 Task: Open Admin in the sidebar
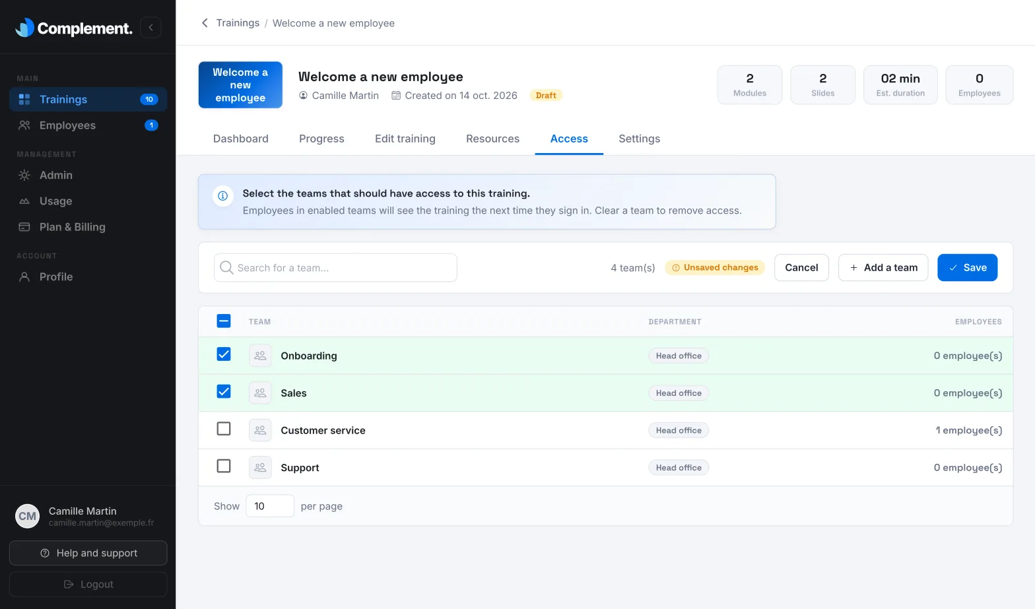point(88,176)
